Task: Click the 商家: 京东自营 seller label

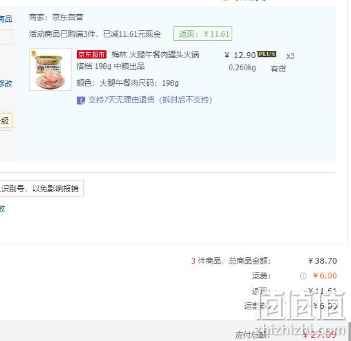Action: (56, 17)
